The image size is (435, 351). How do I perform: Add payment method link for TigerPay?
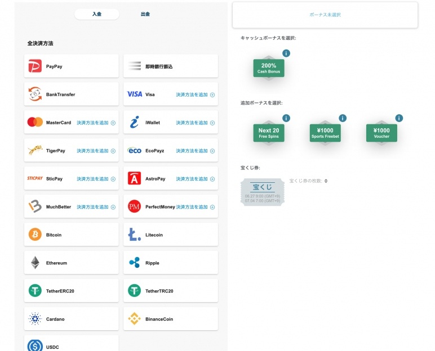[x=96, y=151]
